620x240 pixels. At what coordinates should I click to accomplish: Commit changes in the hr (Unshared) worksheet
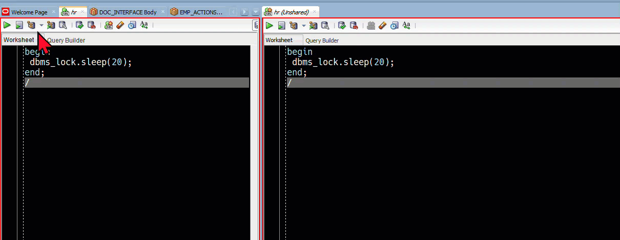(x=342, y=25)
